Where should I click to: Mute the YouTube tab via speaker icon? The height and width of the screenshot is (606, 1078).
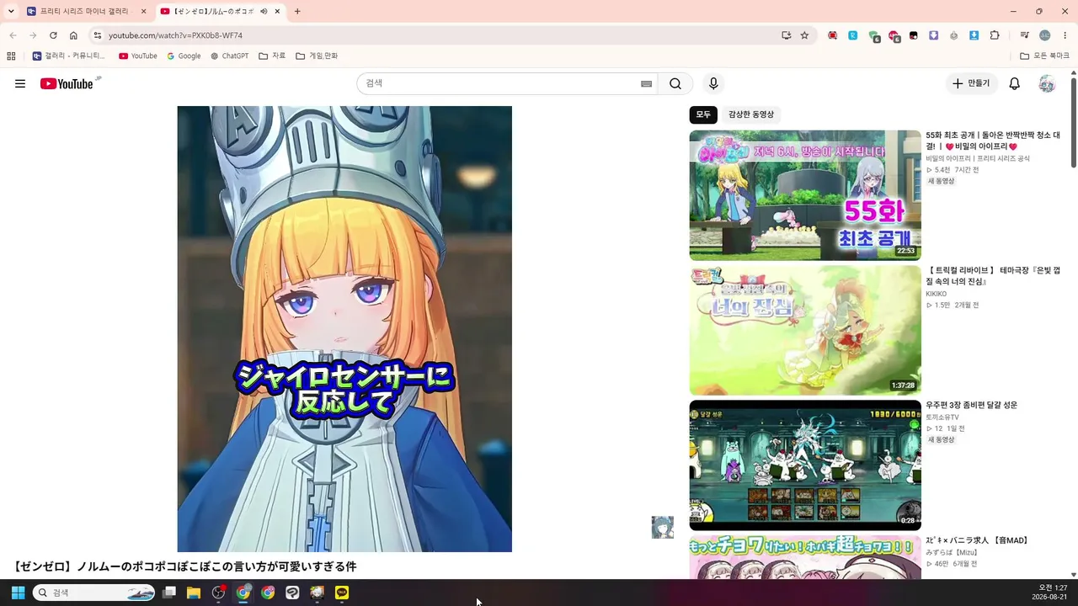[x=264, y=12]
